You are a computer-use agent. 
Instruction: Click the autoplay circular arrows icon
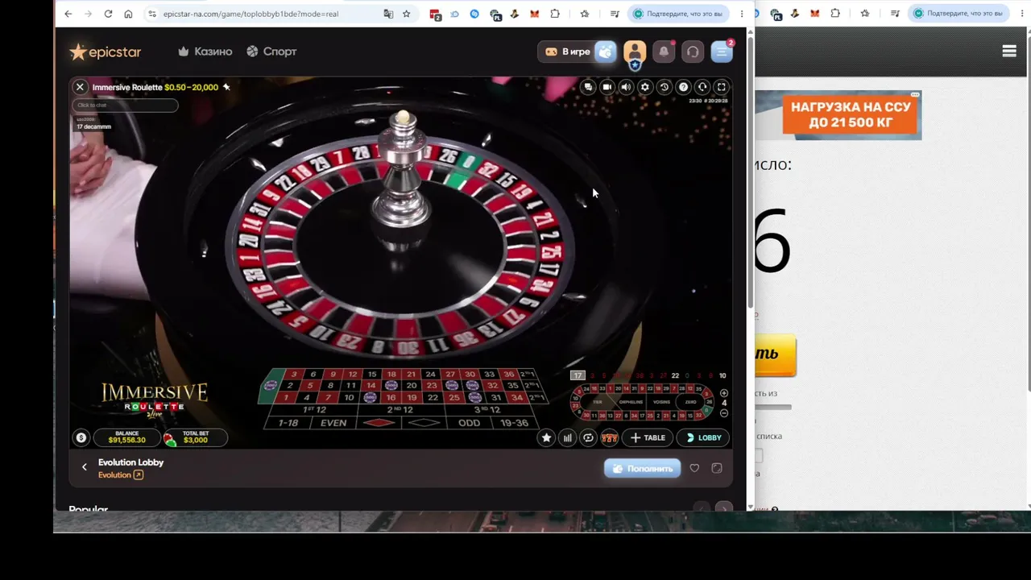[x=588, y=437]
